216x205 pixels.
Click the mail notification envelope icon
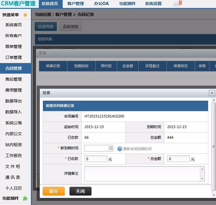tap(177, 4)
